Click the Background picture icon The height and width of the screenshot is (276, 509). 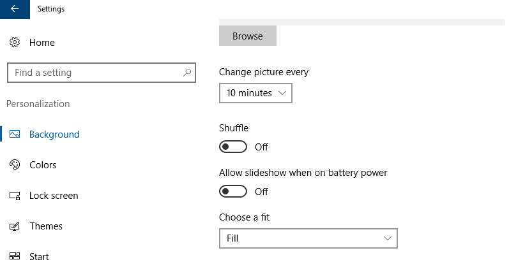tap(15, 134)
